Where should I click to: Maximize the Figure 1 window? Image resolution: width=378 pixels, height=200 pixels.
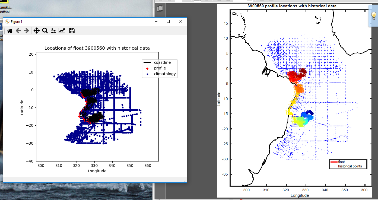pos(168,21)
